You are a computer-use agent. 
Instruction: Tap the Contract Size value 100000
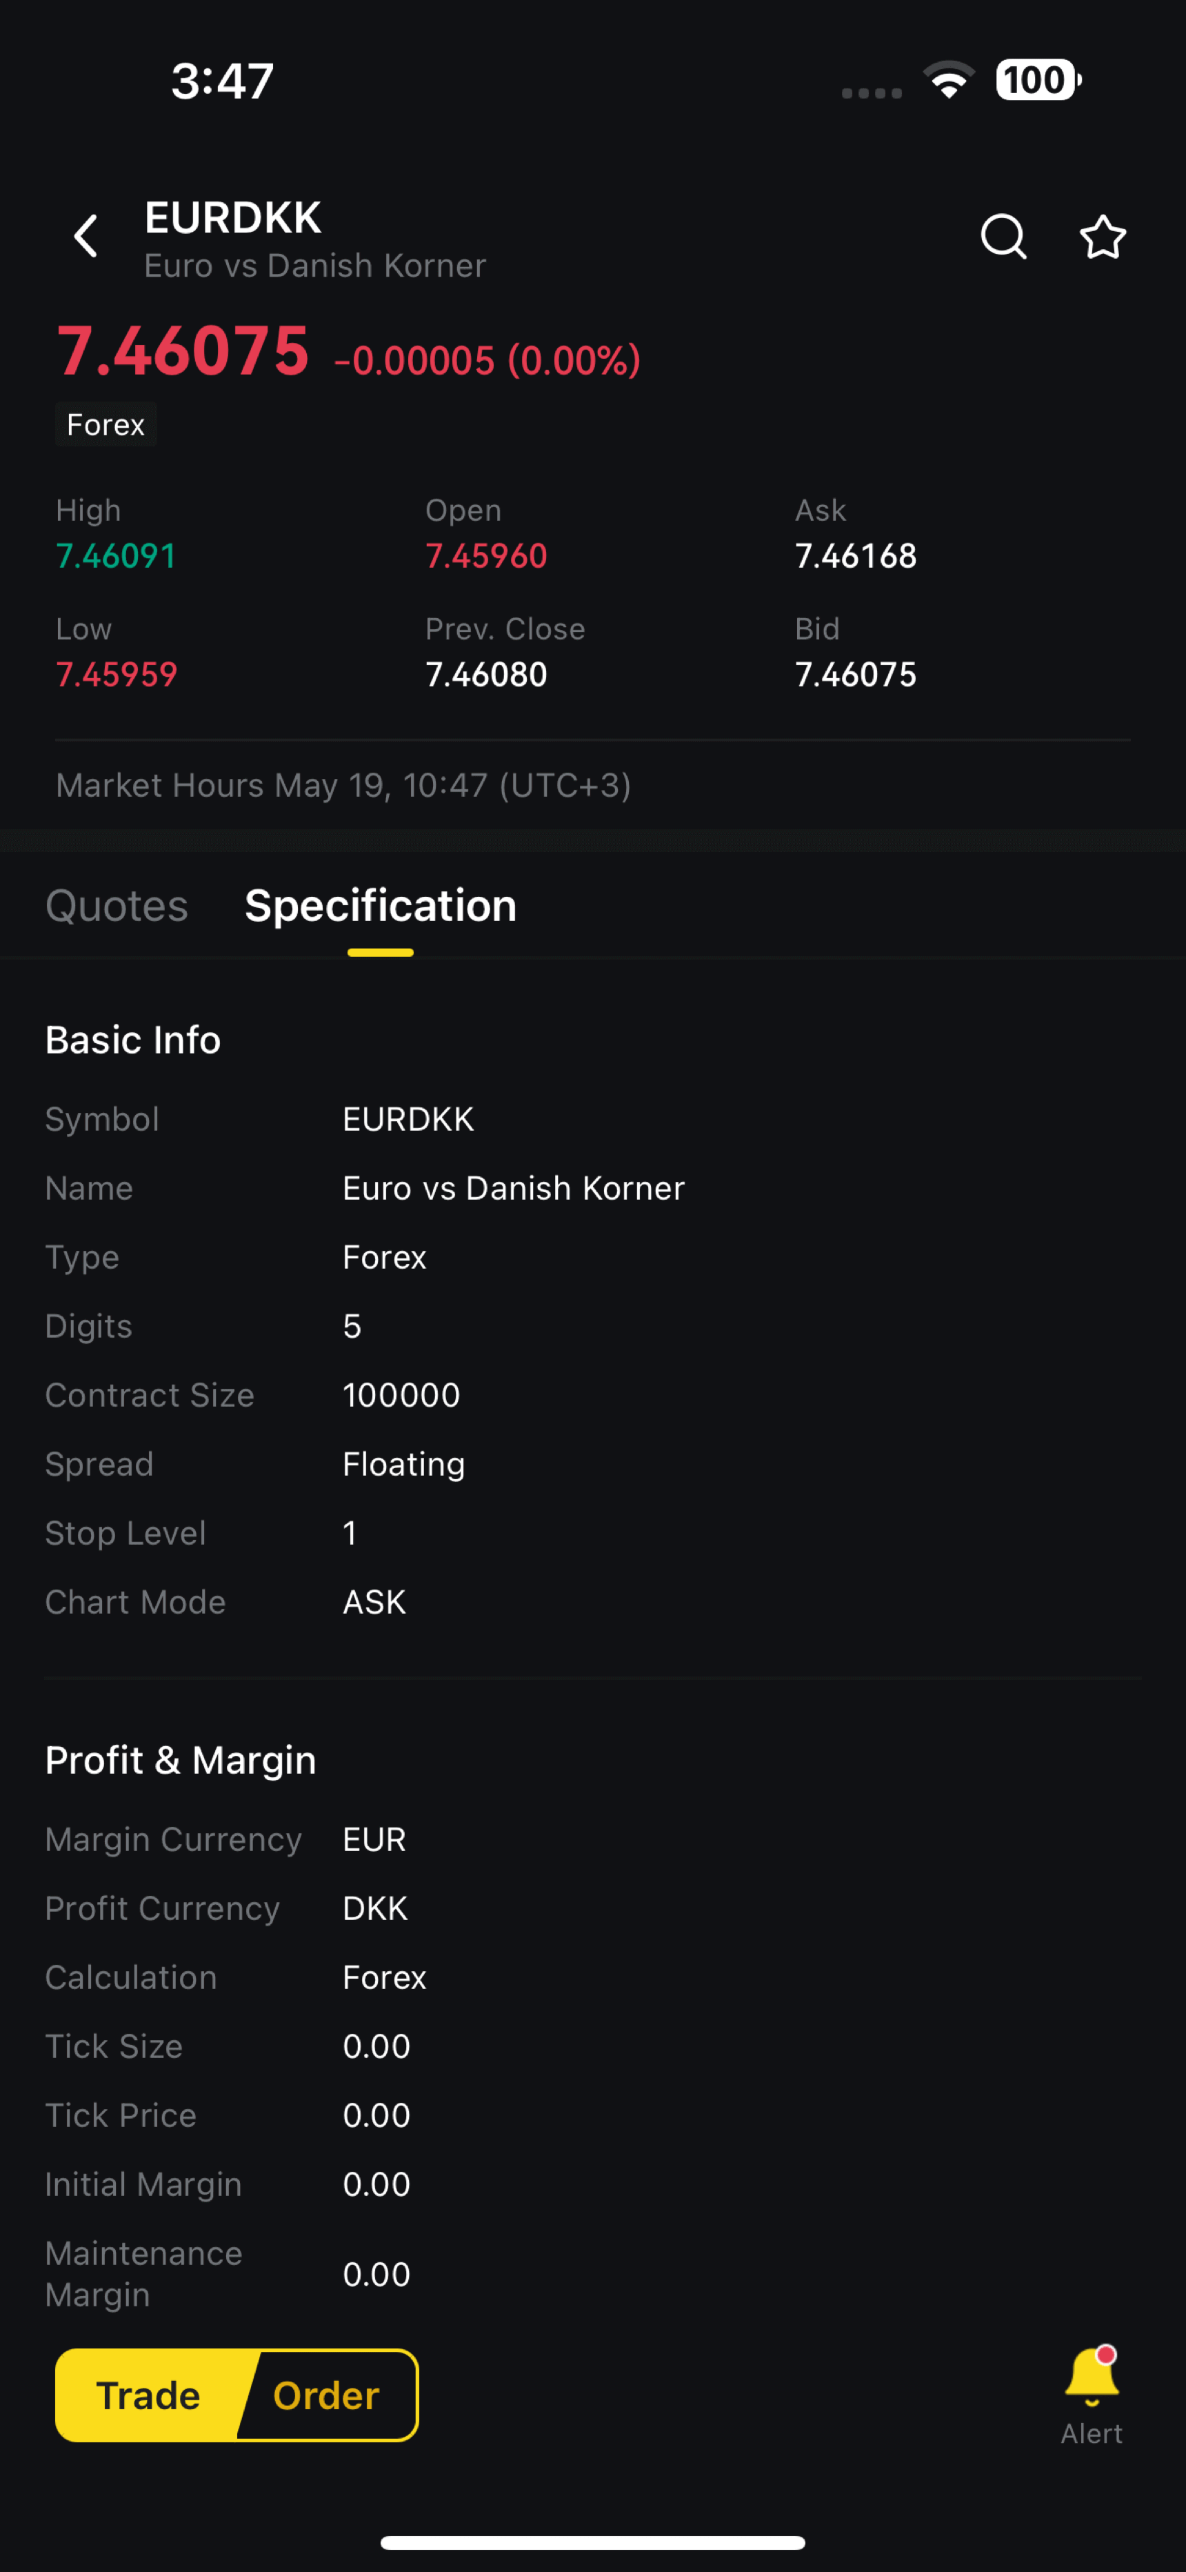[x=401, y=1395]
